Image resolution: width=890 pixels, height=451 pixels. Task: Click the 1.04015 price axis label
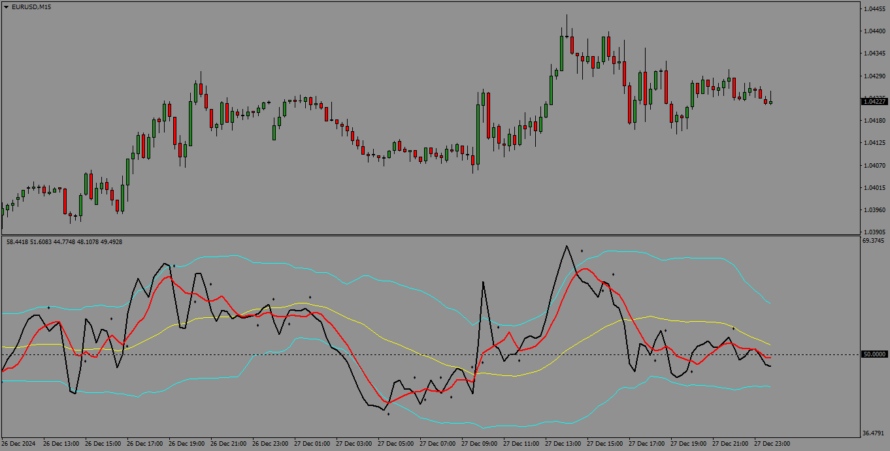click(874, 188)
